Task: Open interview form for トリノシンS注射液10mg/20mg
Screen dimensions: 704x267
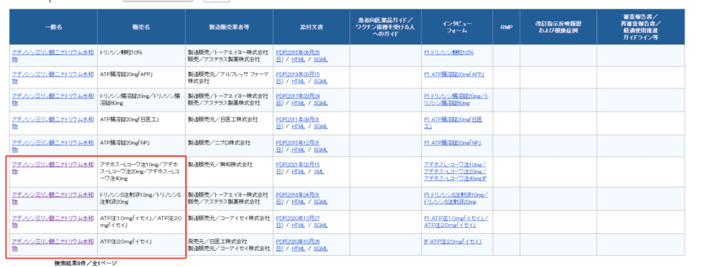Action: (456, 198)
